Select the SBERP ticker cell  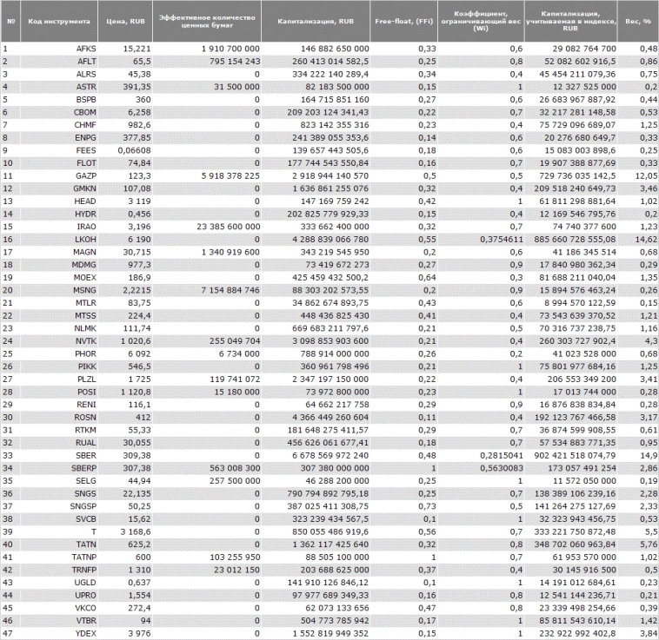pyautogui.click(x=59, y=468)
